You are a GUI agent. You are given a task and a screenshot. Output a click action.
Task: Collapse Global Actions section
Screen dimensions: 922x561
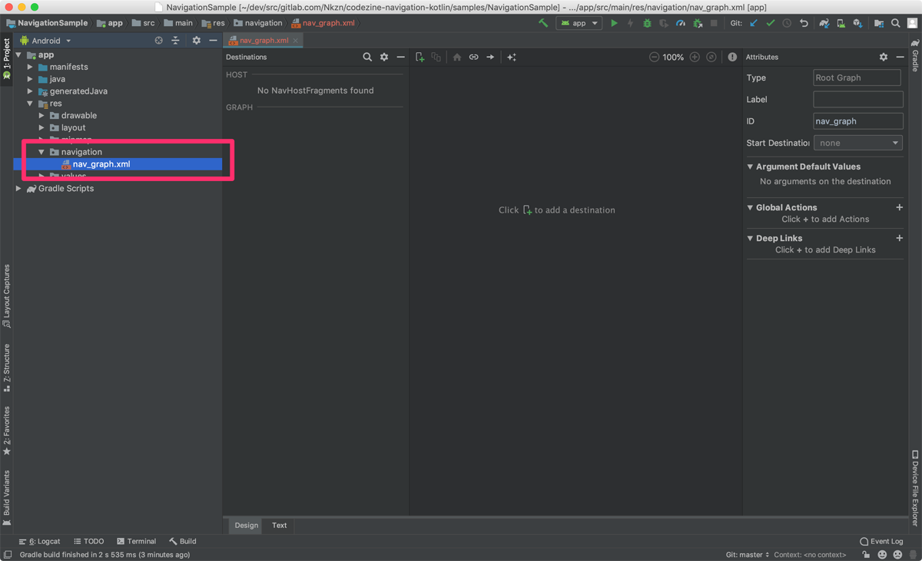click(751, 207)
